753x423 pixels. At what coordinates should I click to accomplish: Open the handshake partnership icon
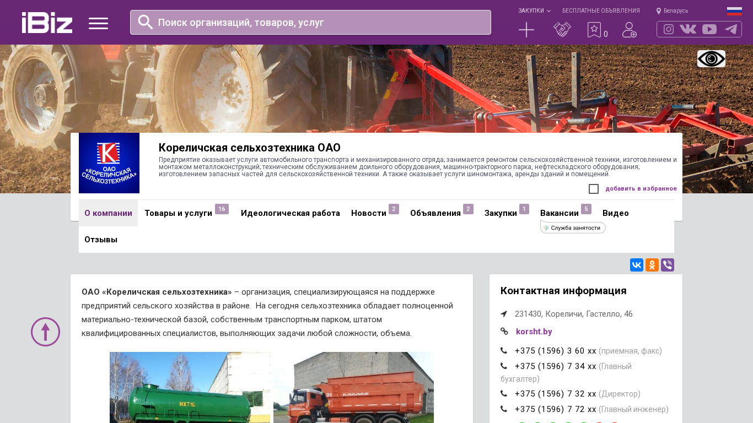tap(562, 30)
